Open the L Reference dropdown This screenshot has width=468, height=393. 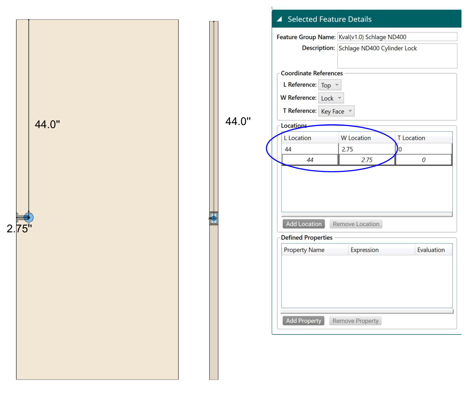coord(330,85)
